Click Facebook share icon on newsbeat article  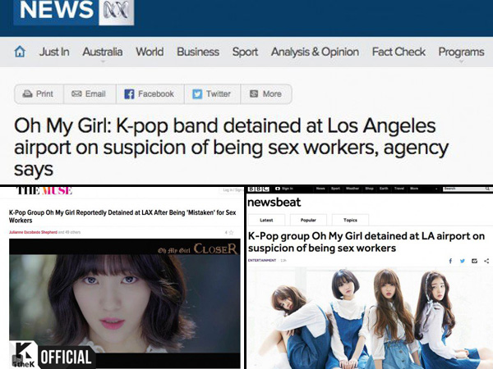tap(450, 261)
